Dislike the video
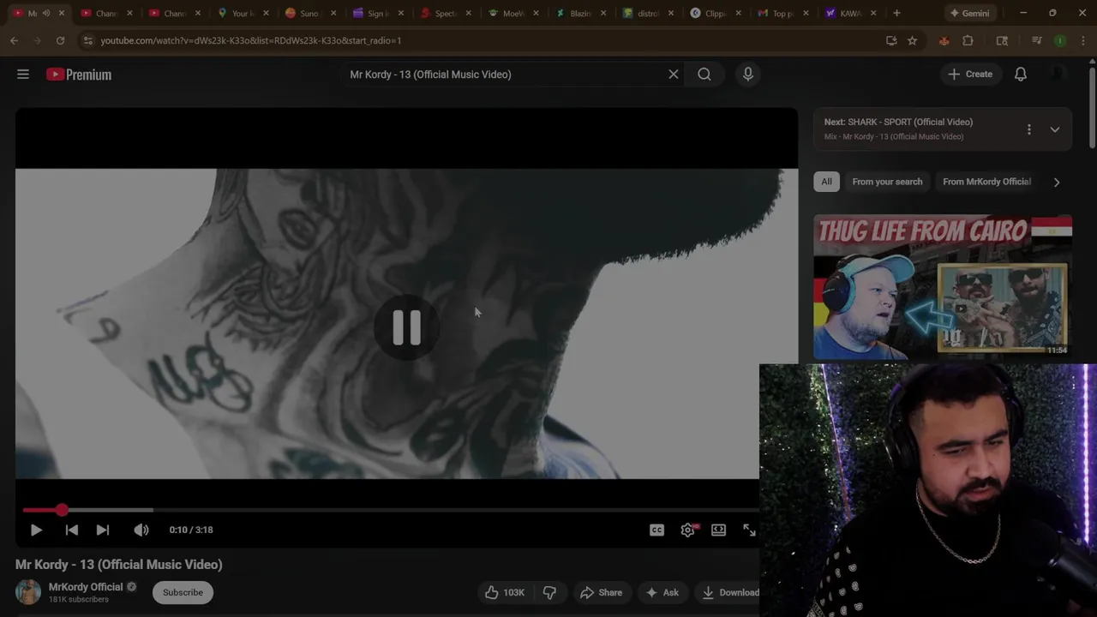 (550, 592)
